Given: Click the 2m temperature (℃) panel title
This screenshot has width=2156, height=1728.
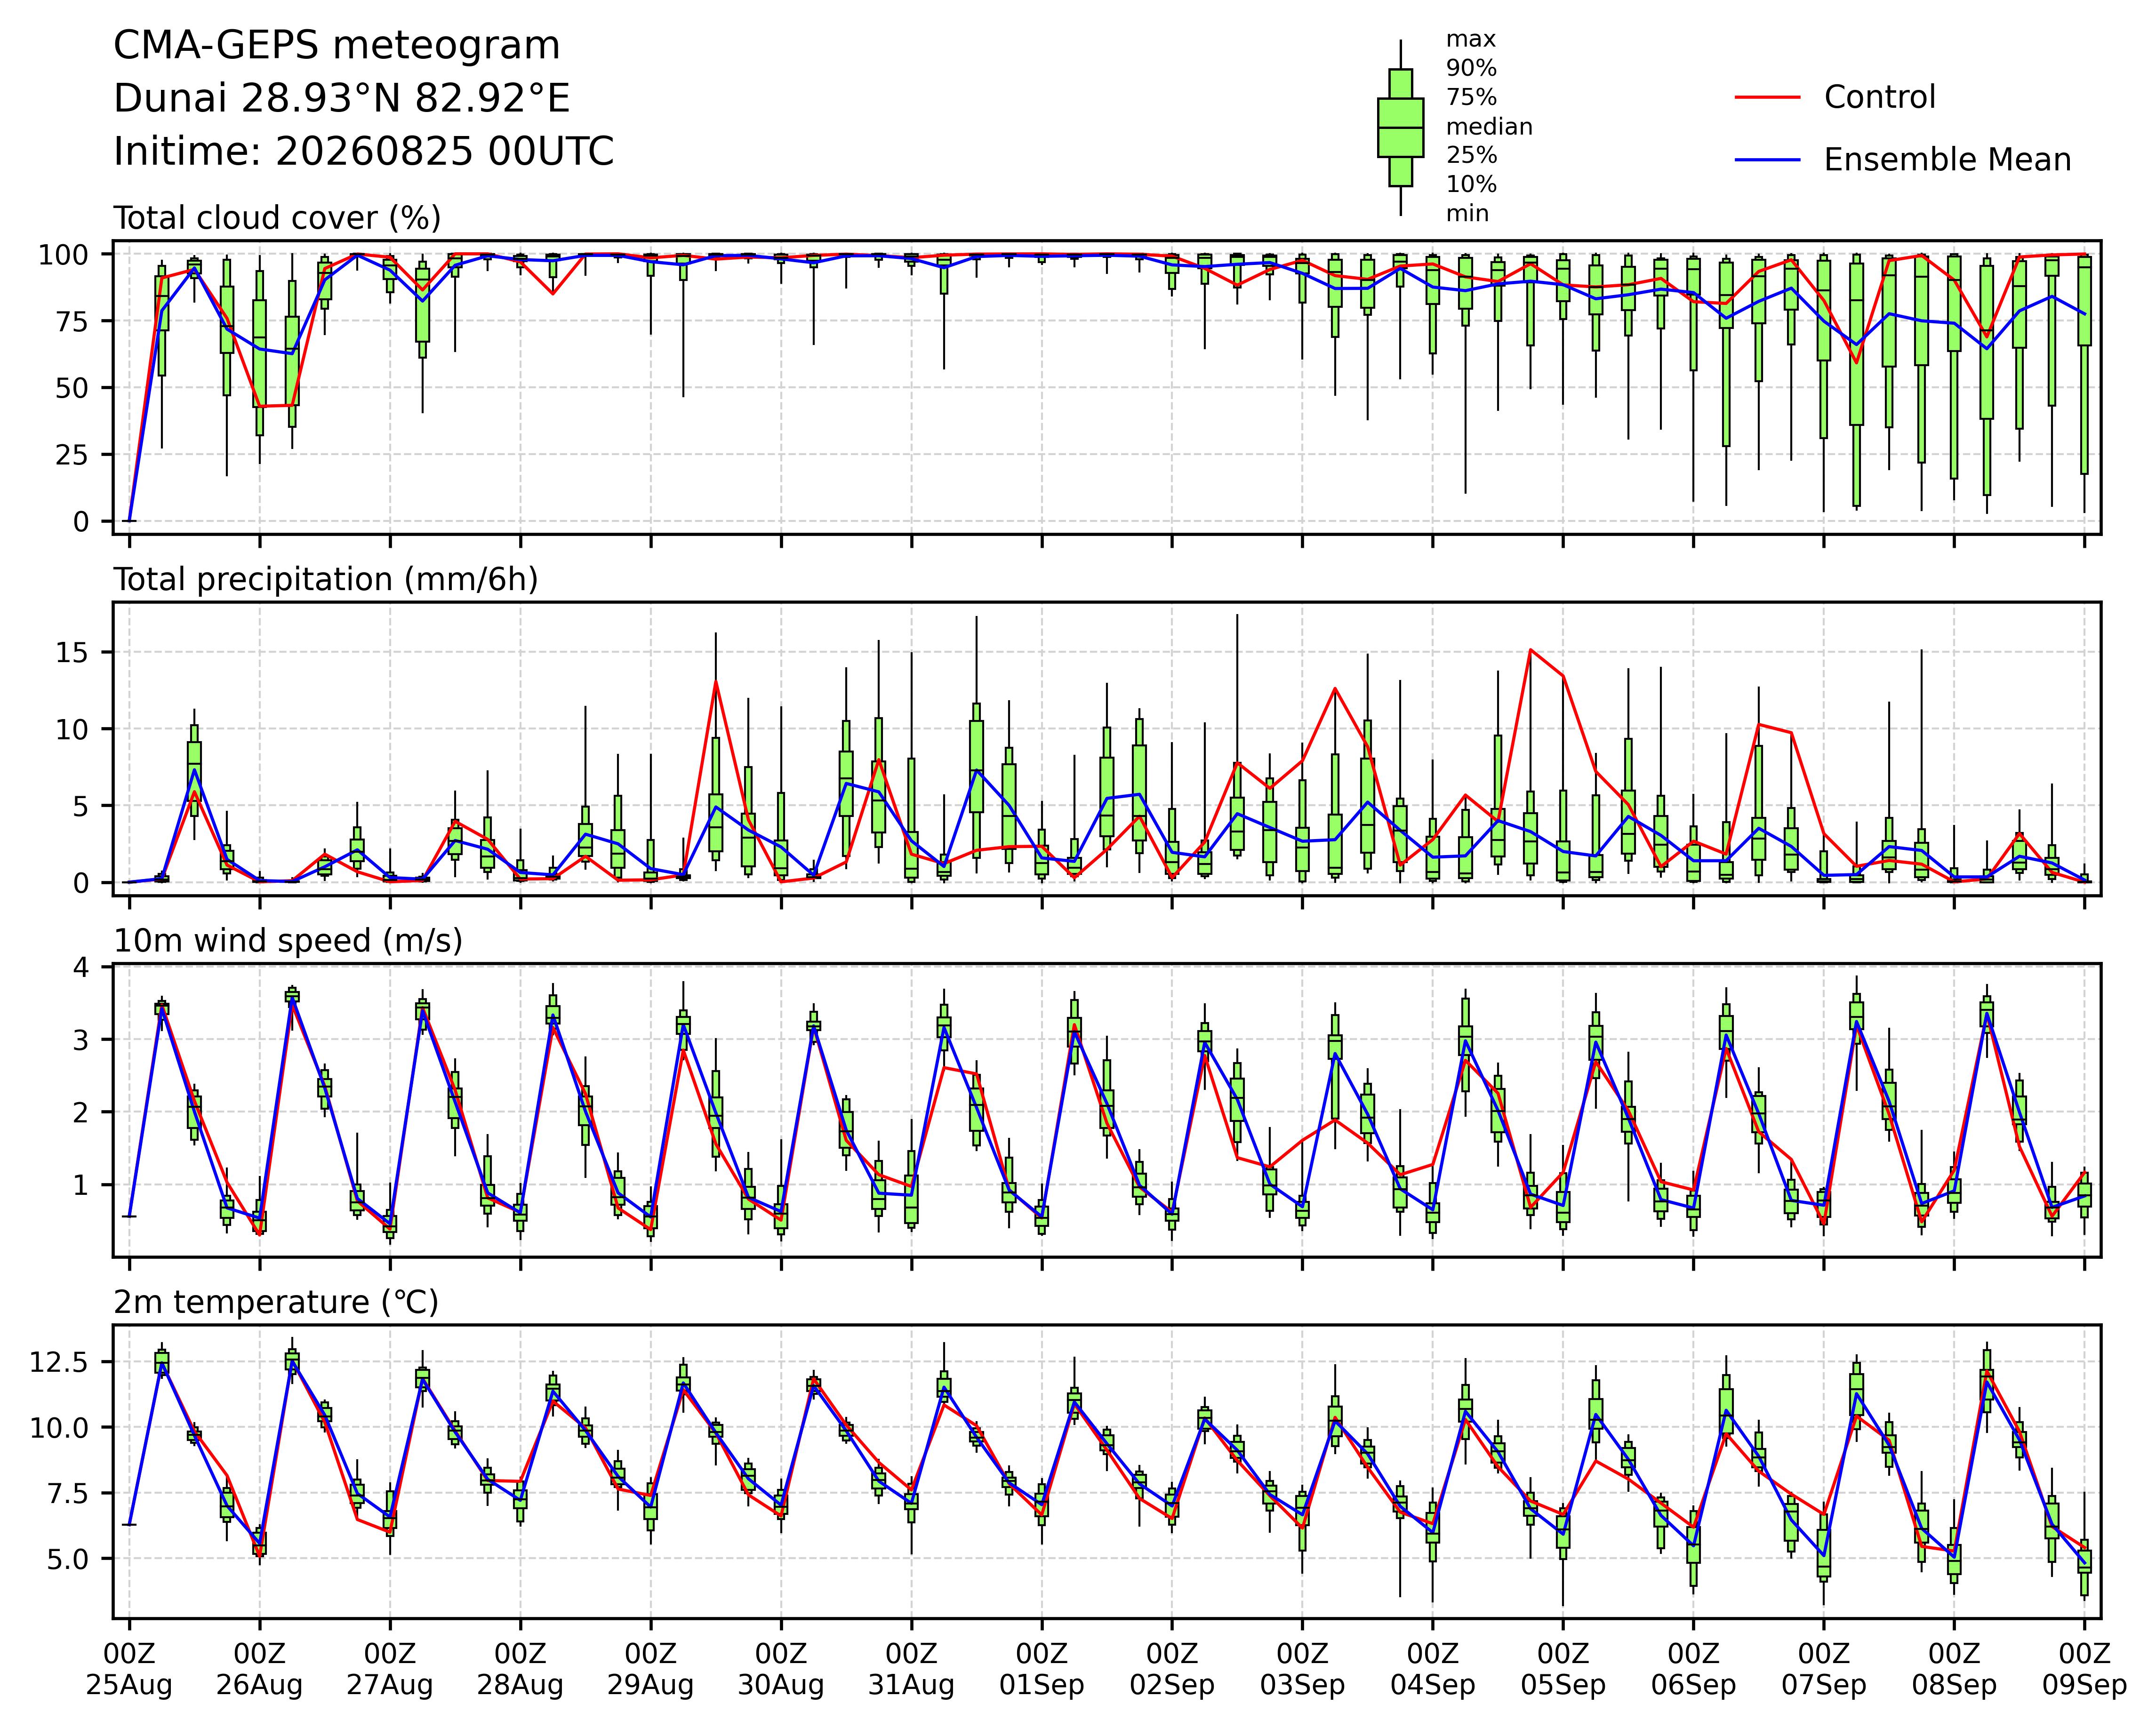Looking at the screenshot, I should (275, 1302).
